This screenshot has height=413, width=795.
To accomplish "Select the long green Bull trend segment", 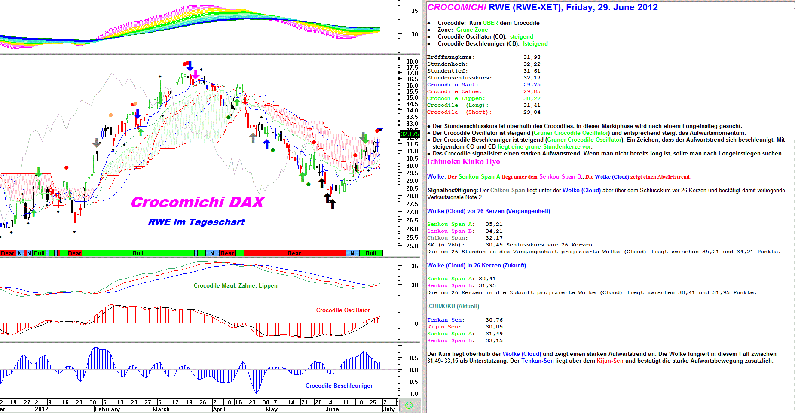I will [x=138, y=253].
